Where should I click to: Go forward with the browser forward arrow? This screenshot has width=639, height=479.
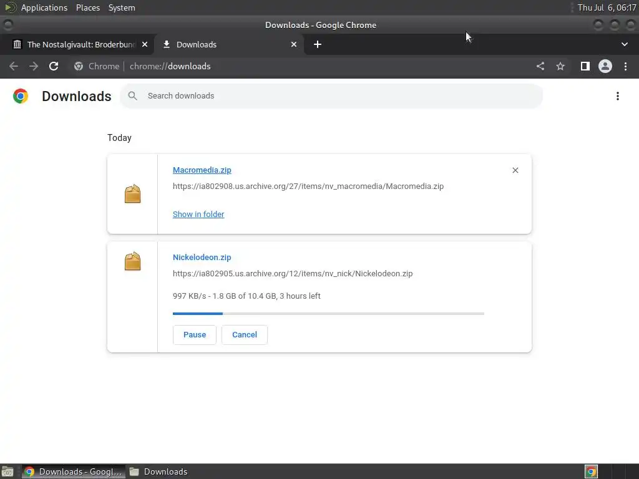34,66
